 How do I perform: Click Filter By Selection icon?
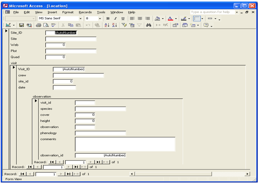point(124,25)
